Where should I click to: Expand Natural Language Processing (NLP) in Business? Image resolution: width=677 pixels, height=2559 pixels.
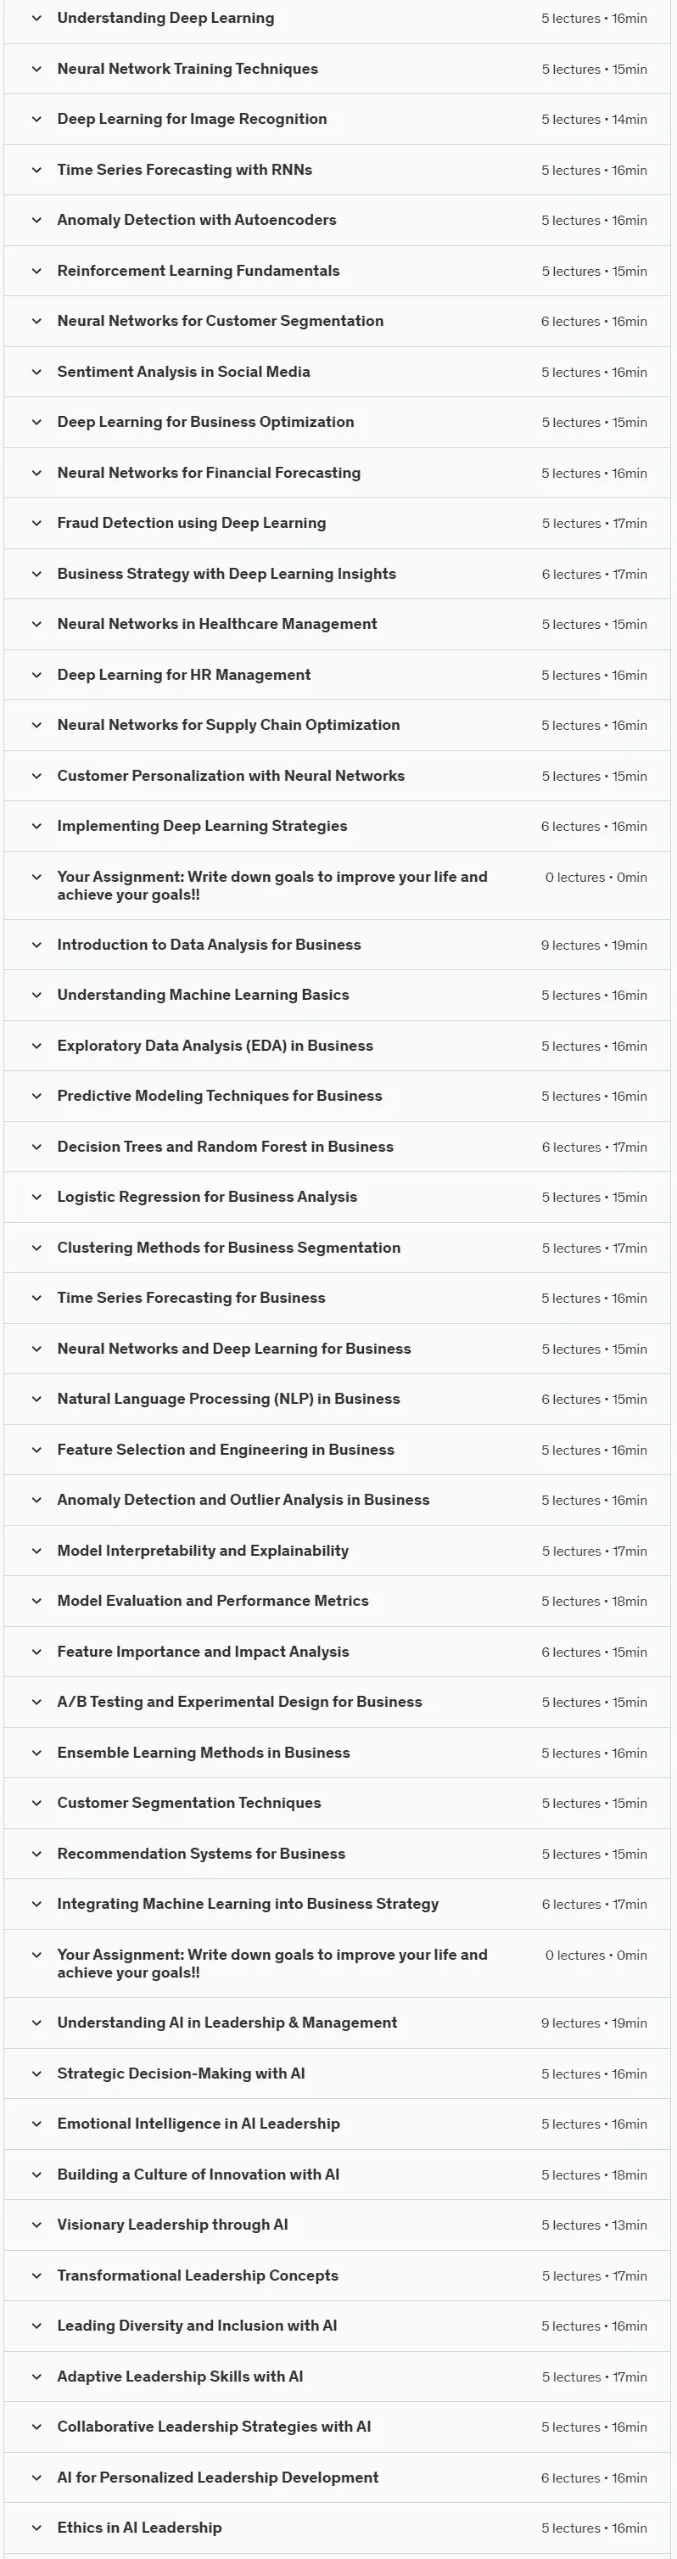pyautogui.click(x=338, y=1399)
